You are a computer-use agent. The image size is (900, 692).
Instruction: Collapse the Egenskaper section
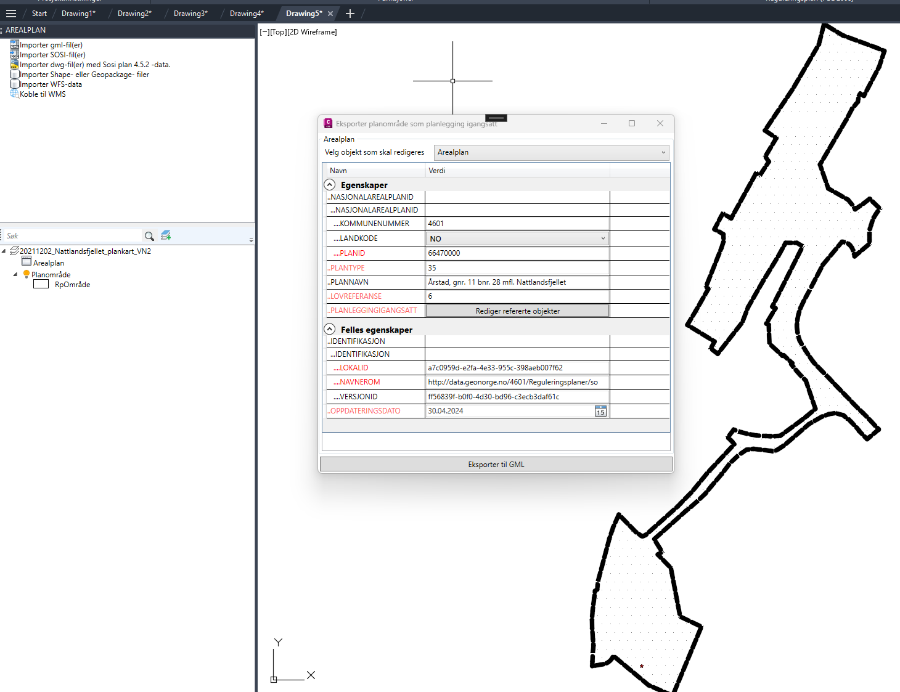tap(330, 185)
